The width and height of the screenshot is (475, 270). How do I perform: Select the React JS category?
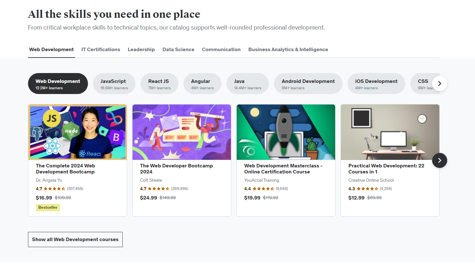159,83
